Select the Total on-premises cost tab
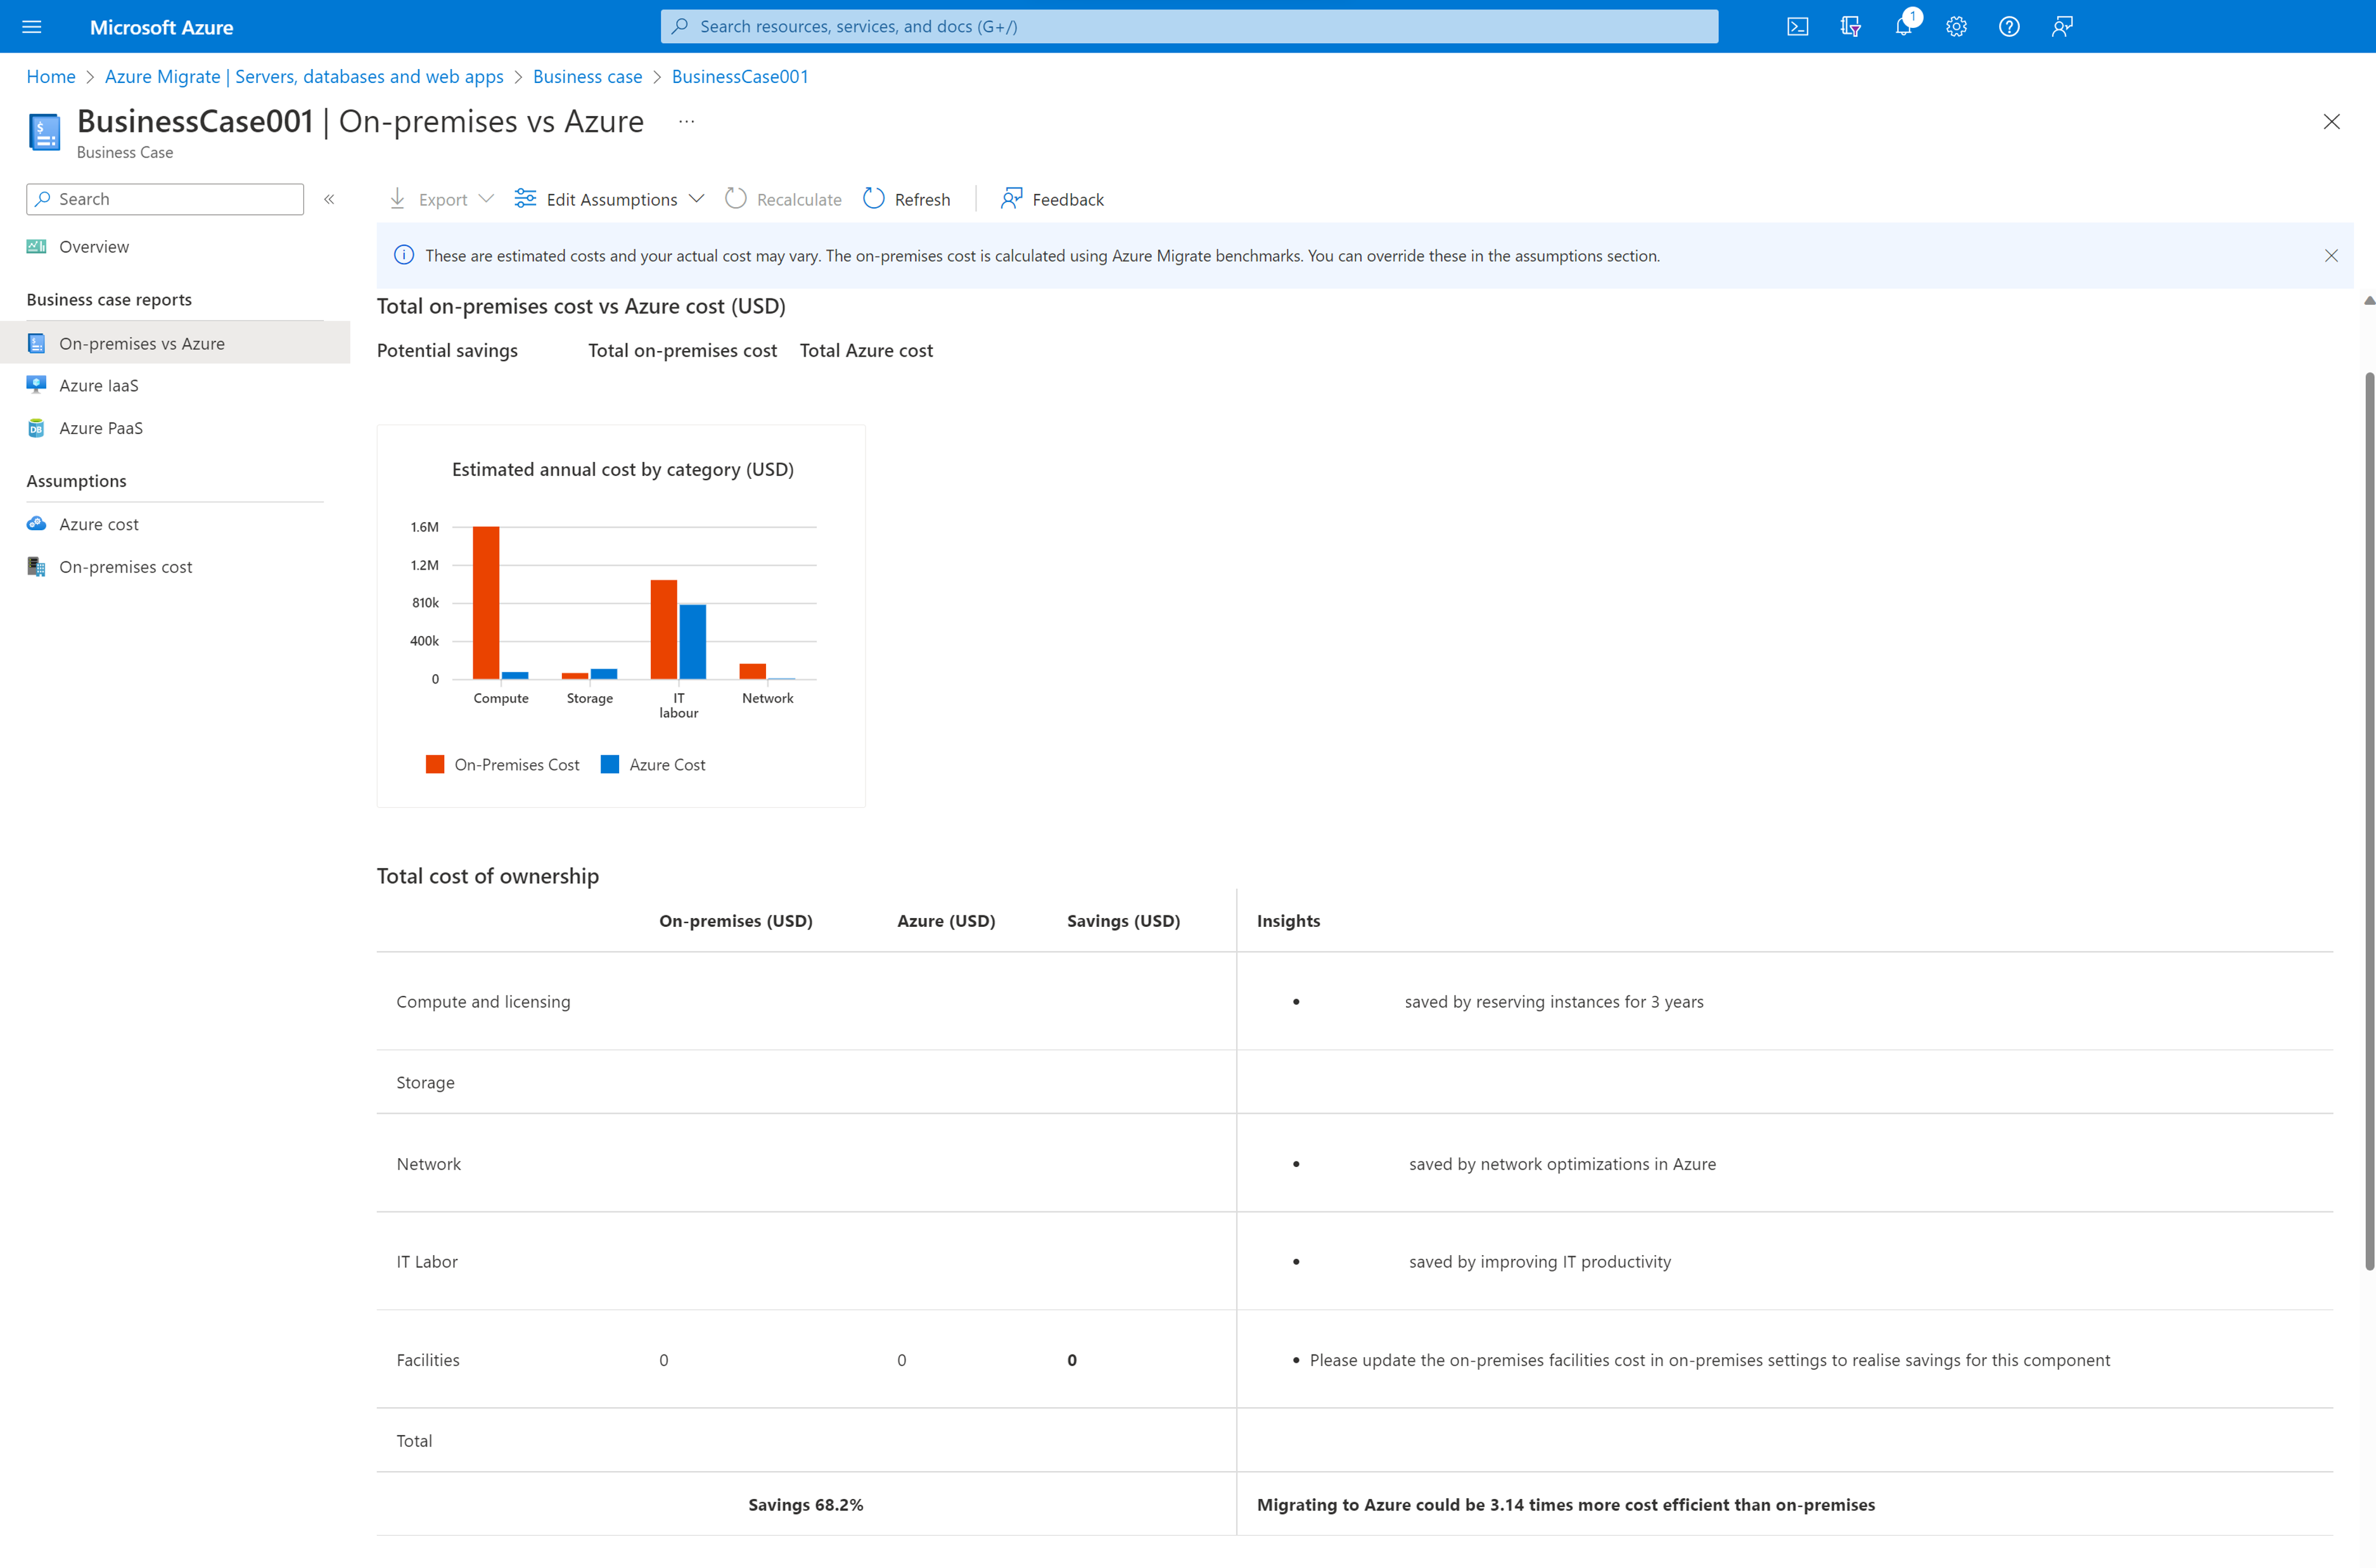 click(682, 350)
